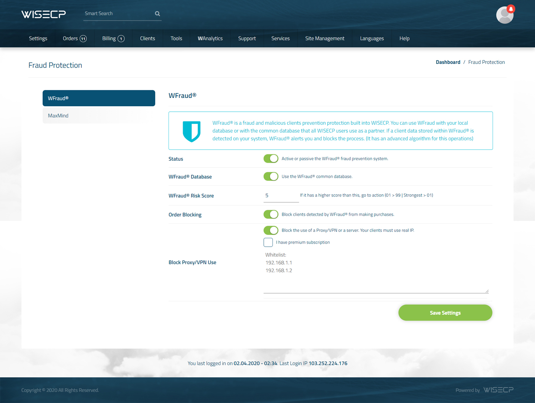Open the Languages menu
Image resolution: width=535 pixels, height=403 pixels.
(x=372, y=39)
